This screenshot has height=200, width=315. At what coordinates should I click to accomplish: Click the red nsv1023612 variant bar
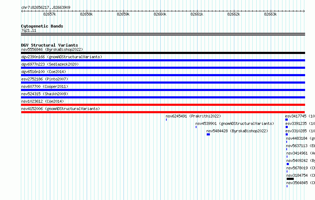click(x=163, y=105)
